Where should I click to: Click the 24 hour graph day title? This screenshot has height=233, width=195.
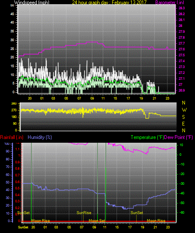coord(109,3)
